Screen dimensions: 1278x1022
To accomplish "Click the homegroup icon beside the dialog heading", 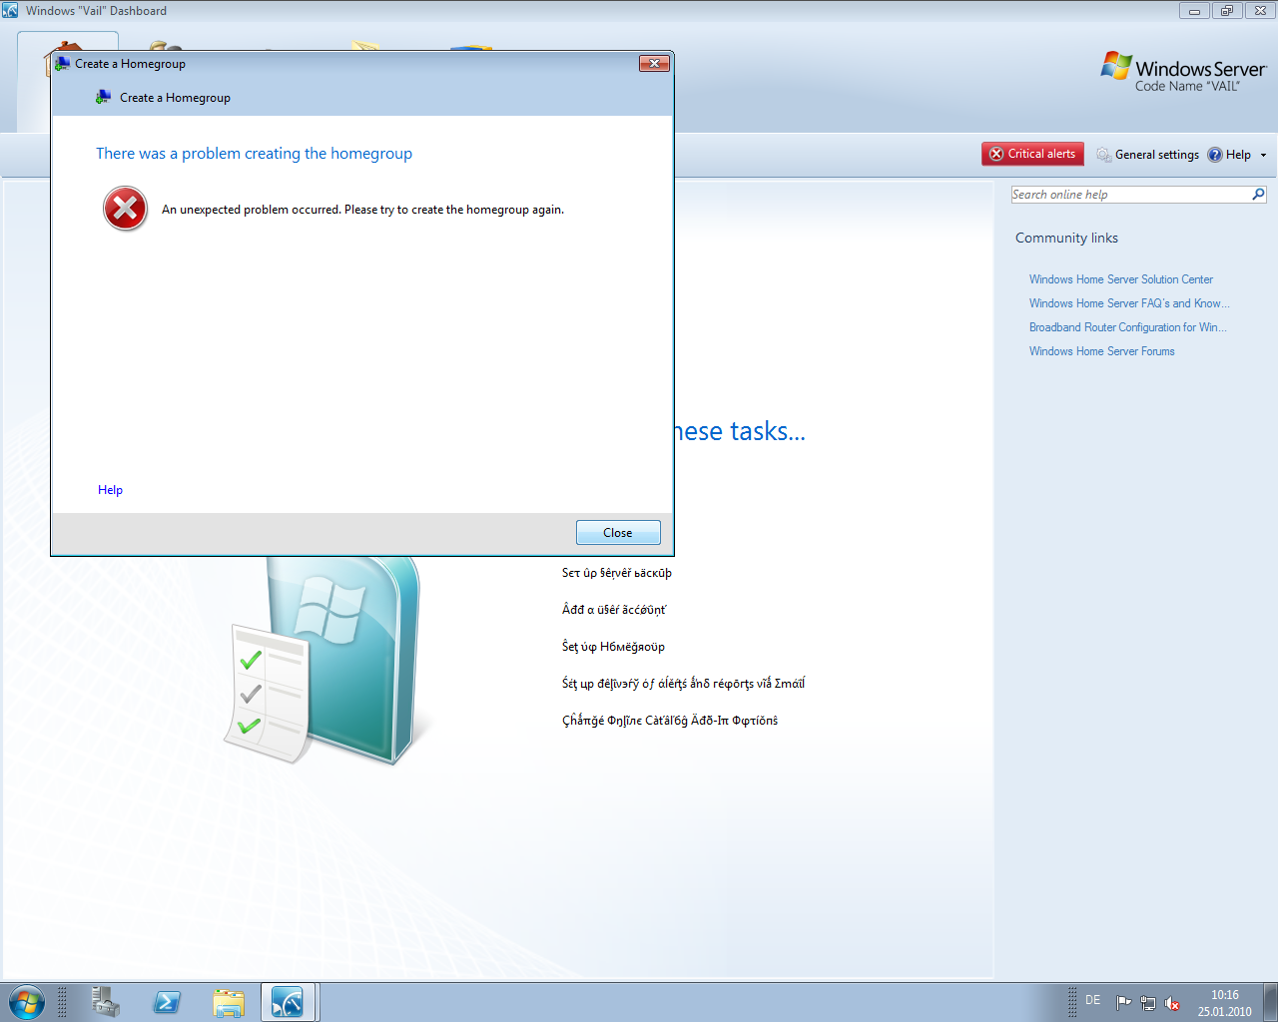I will pyautogui.click(x=103, y=98).
